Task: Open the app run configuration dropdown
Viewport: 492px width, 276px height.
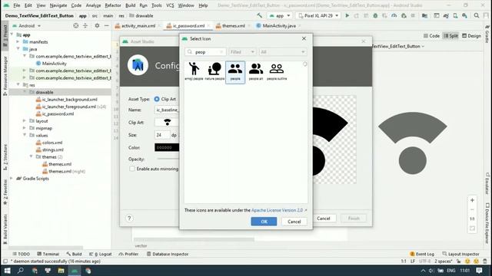Action: 280,15
